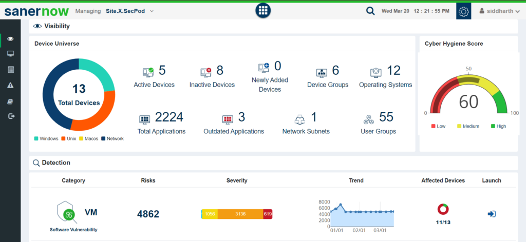
Task: Click the Operating Systems icon
Action: 376,72
